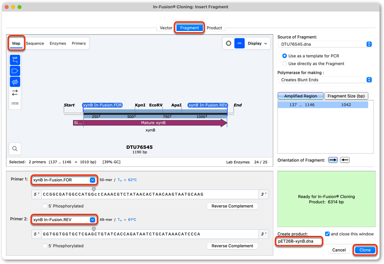Select Use as a template for PCR
This screenshot has height=264, width=384.
tap(284, 56)
